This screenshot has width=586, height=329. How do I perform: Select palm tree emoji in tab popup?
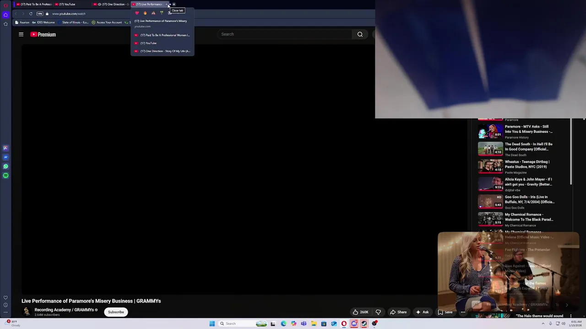tap(162, 13)
